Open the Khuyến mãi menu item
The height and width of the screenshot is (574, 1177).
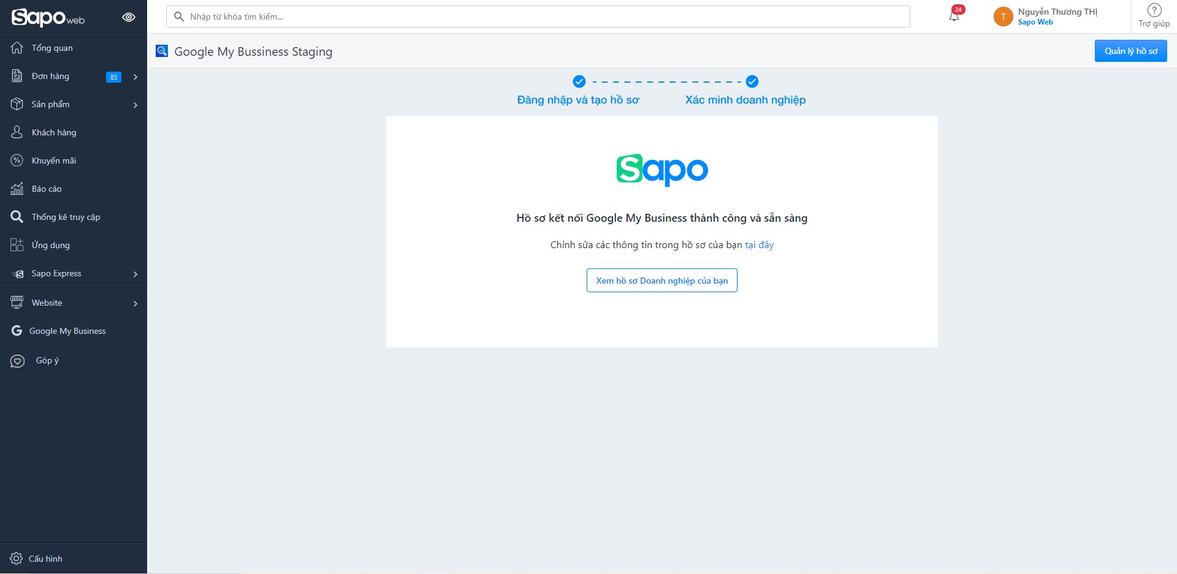[x=74, y=160]
